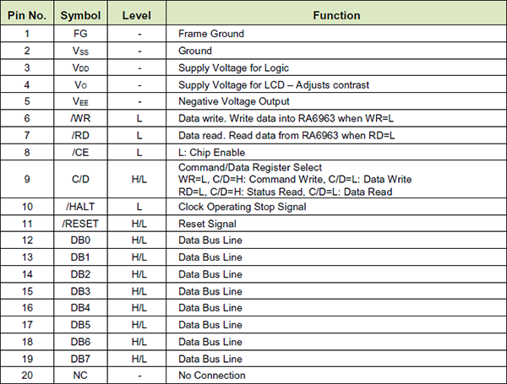Click the "Pin No." column header
Viewport: 507px width, 384px height.
[x=27, y=15]
